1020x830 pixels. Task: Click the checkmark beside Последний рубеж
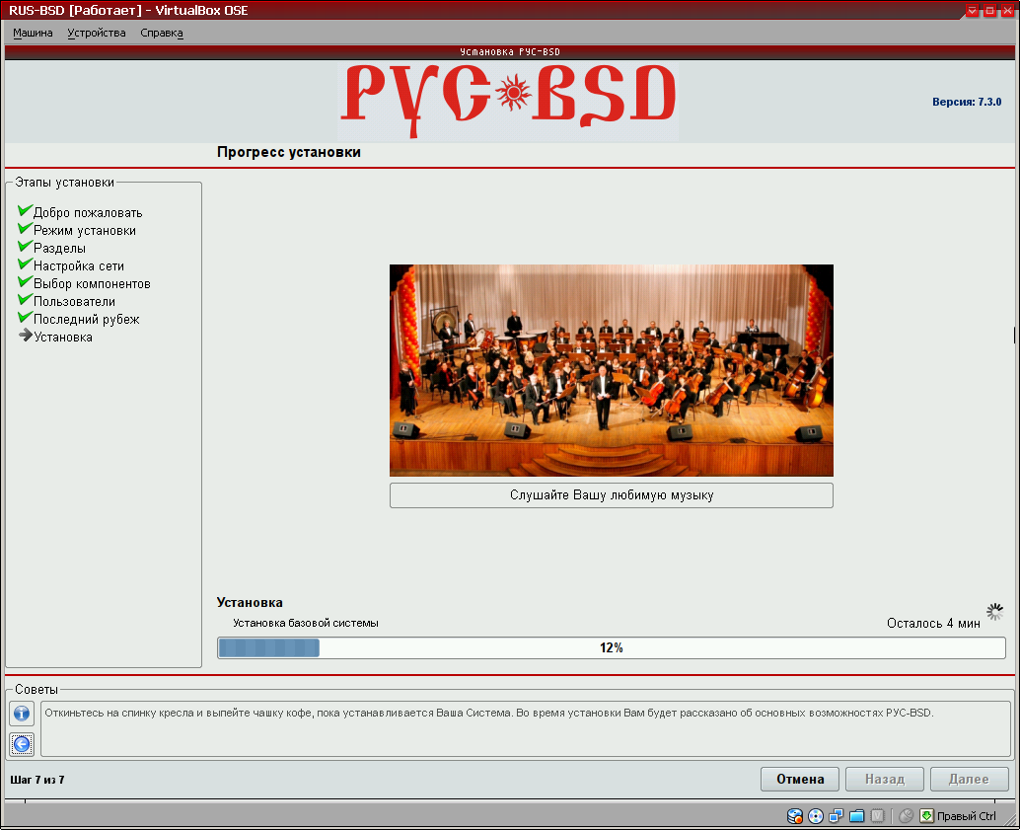click(x=25, y=317)
